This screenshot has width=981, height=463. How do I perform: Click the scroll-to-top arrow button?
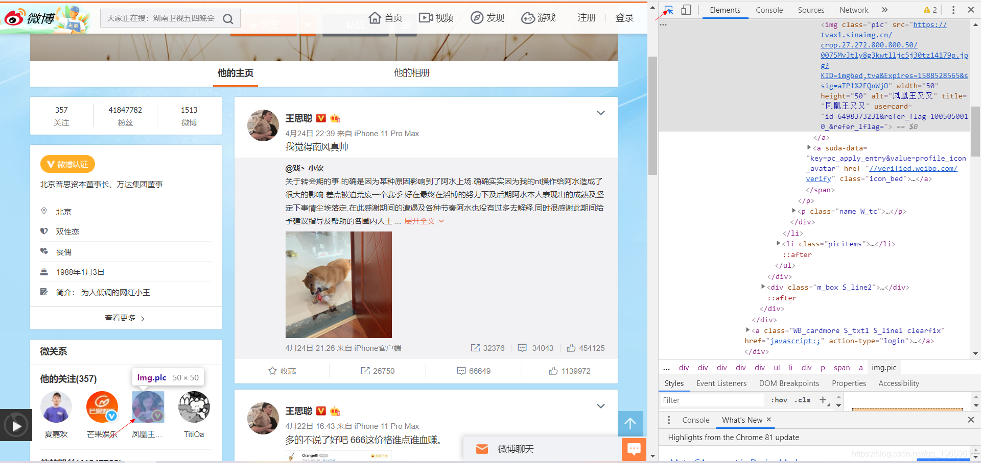630,423
